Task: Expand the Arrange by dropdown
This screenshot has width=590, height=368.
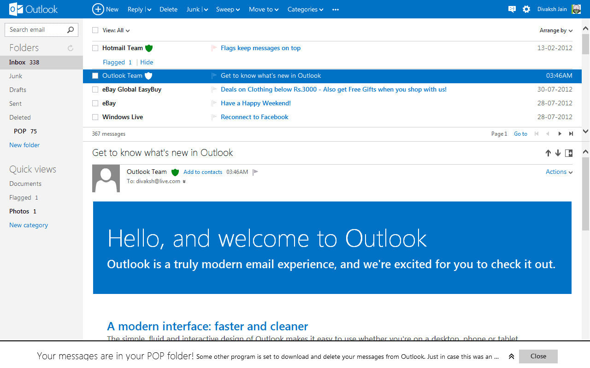Action: tap(556, 31)
